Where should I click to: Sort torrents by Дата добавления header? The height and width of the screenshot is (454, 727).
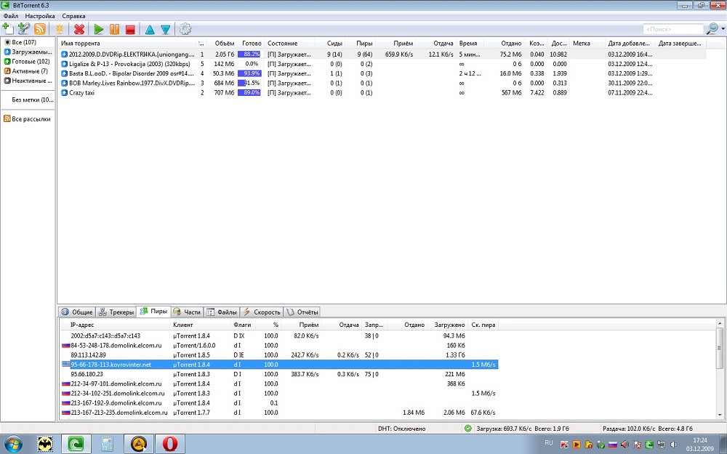click(630, 43)
